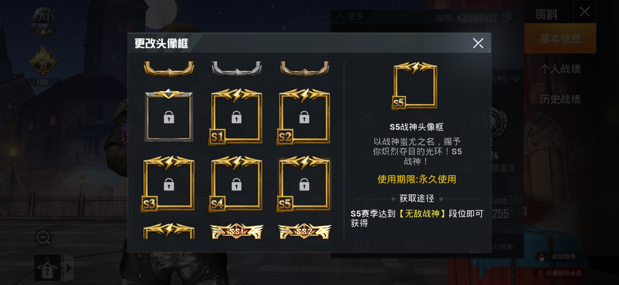Open the wardrobe outfit 2 icon

point(47,268)
